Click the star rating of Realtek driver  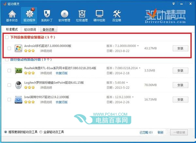[x=29, y=73]
